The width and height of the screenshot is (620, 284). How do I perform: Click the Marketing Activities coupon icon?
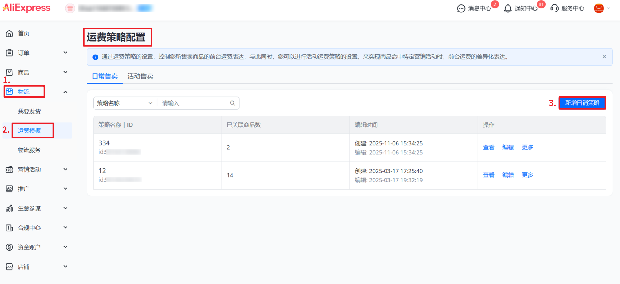click(9, 170)
